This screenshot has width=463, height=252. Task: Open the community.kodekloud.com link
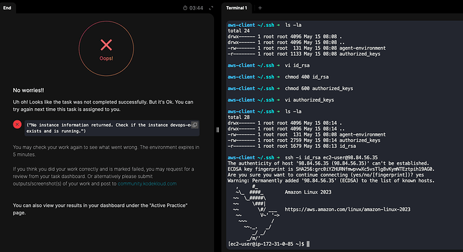pos(147,183)
